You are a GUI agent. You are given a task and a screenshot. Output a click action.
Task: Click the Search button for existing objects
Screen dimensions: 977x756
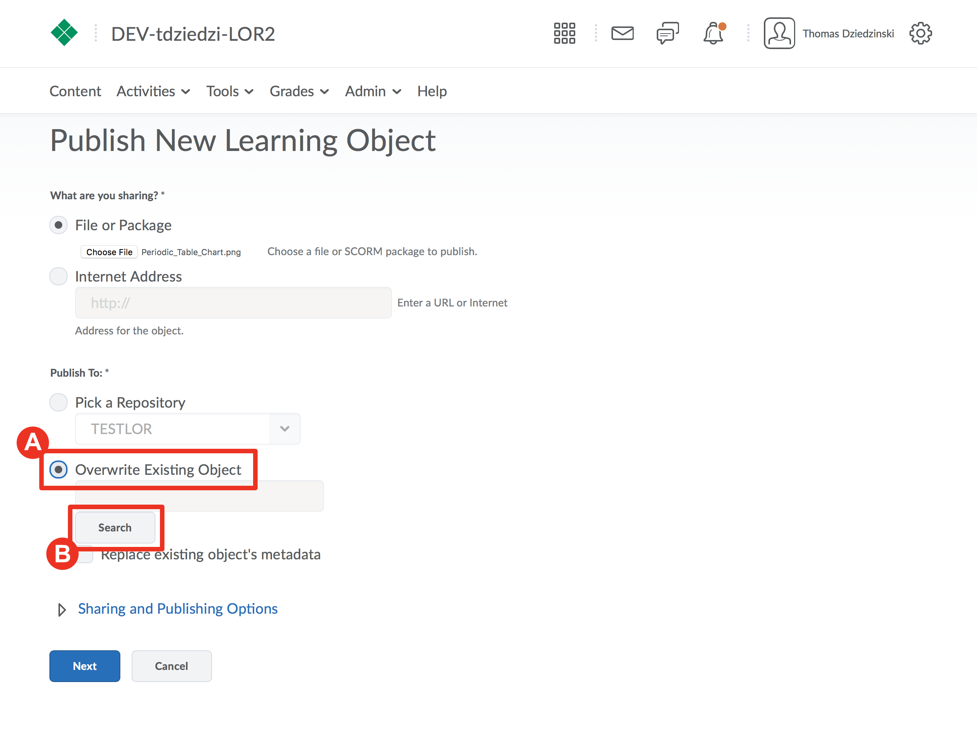tap(115, 527)
